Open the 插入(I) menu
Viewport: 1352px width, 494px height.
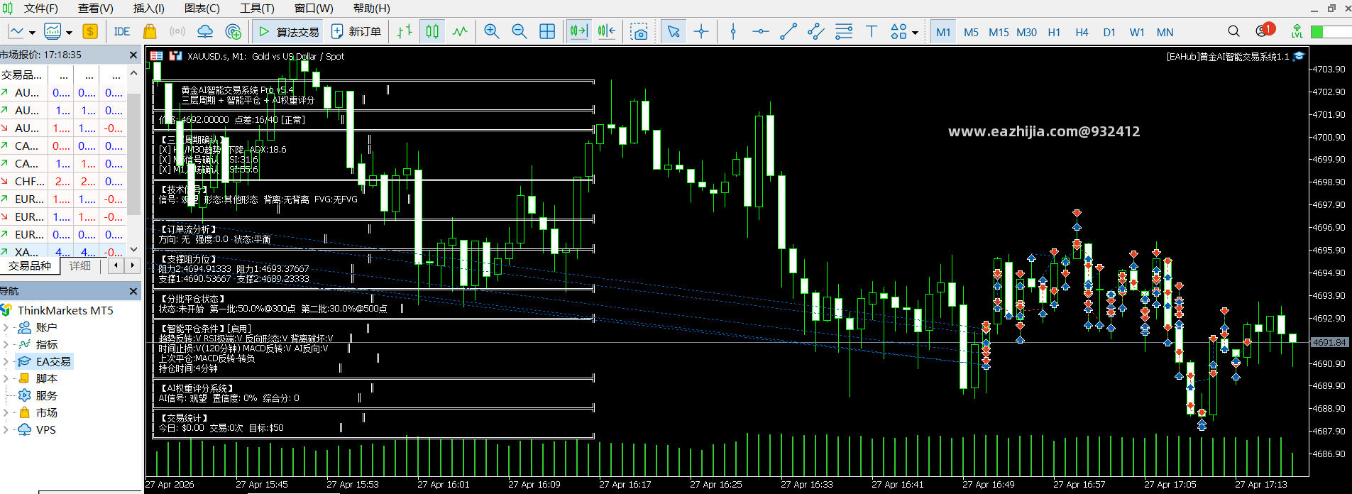pos(149,9)
